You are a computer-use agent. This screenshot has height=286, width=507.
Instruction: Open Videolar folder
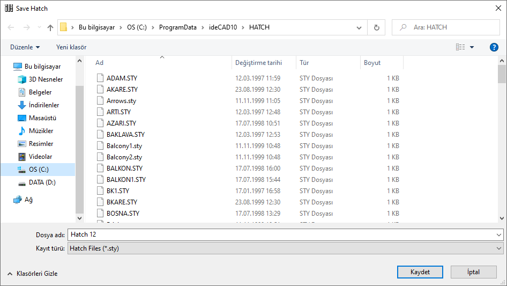pyautogui.click(x=40, y=157)
